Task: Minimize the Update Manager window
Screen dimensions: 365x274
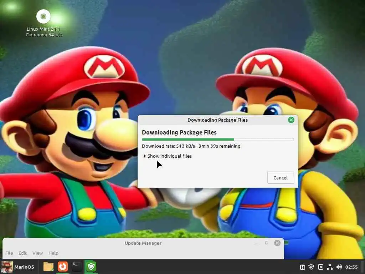Action: [256, 243]
